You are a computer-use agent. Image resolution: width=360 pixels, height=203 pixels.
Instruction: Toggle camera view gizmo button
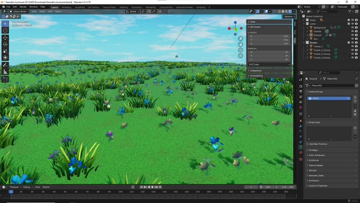(240, 50)
